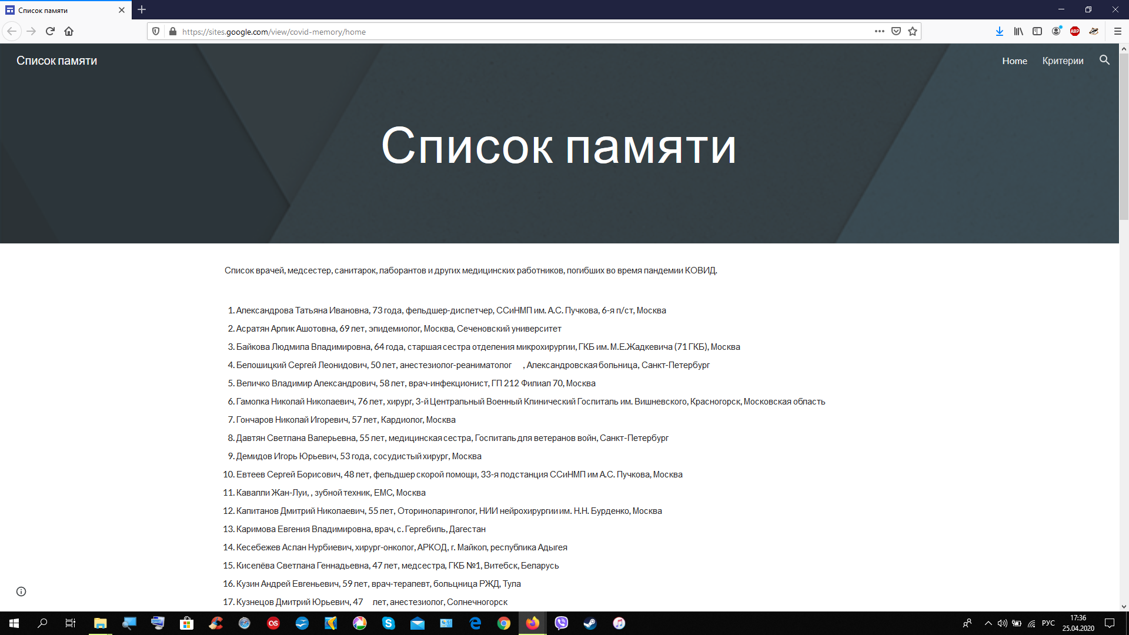Switch to Firefox on the taskbar
The width and height of the screenshot is (1129, 635).
point(532,623)
